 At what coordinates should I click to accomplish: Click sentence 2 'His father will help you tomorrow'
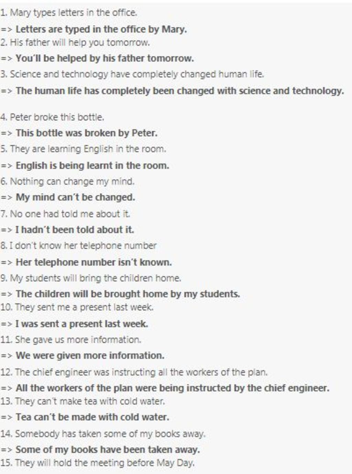[75, 43]
